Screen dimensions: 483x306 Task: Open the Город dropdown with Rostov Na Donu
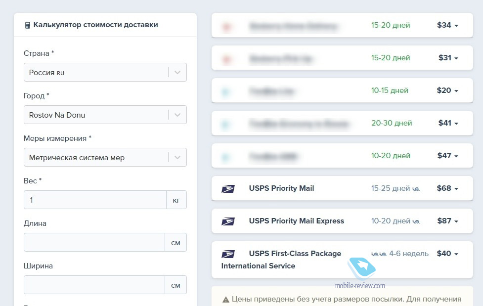click(105, 115)
